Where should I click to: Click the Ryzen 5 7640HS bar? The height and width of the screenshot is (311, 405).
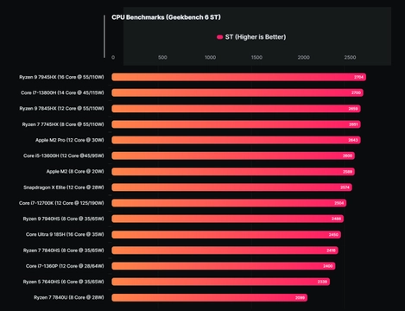coord(221,282)
